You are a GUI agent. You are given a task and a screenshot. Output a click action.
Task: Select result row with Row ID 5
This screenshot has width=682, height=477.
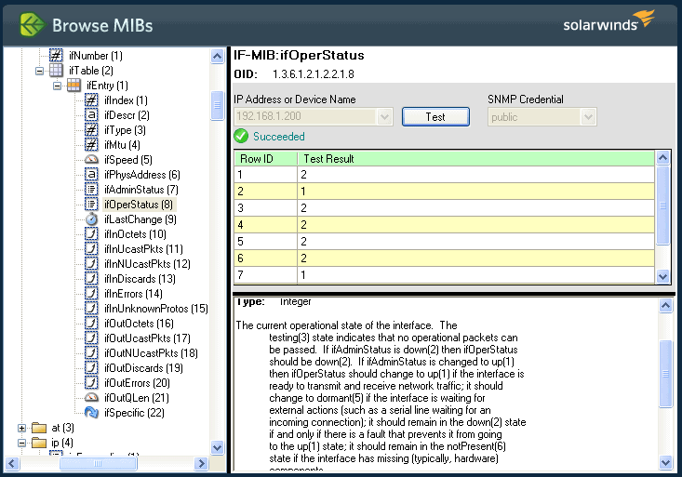click(x=445, y=242)
